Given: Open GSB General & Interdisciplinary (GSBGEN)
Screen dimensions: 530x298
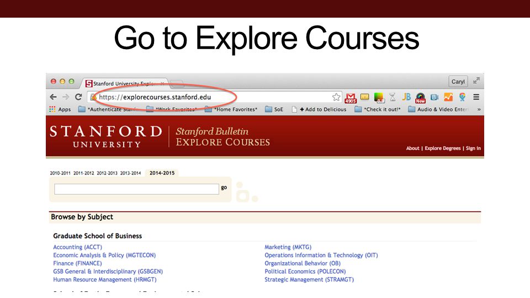Looking at the screenshot, I should (x=108, y=272).
